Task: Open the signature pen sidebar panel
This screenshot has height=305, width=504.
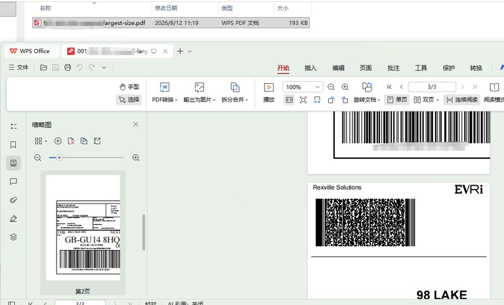Action: click(x=13, y=219)
